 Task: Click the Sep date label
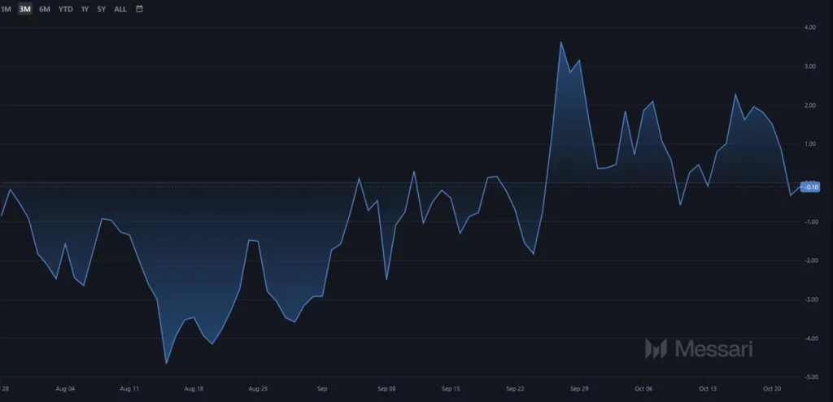coord(322,389)
